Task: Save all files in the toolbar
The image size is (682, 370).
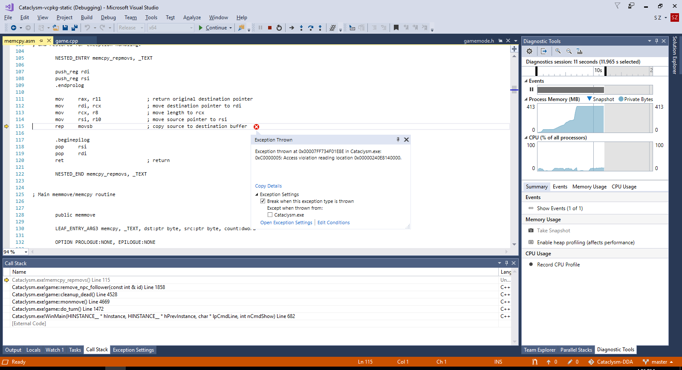Action: click(75, 28)
